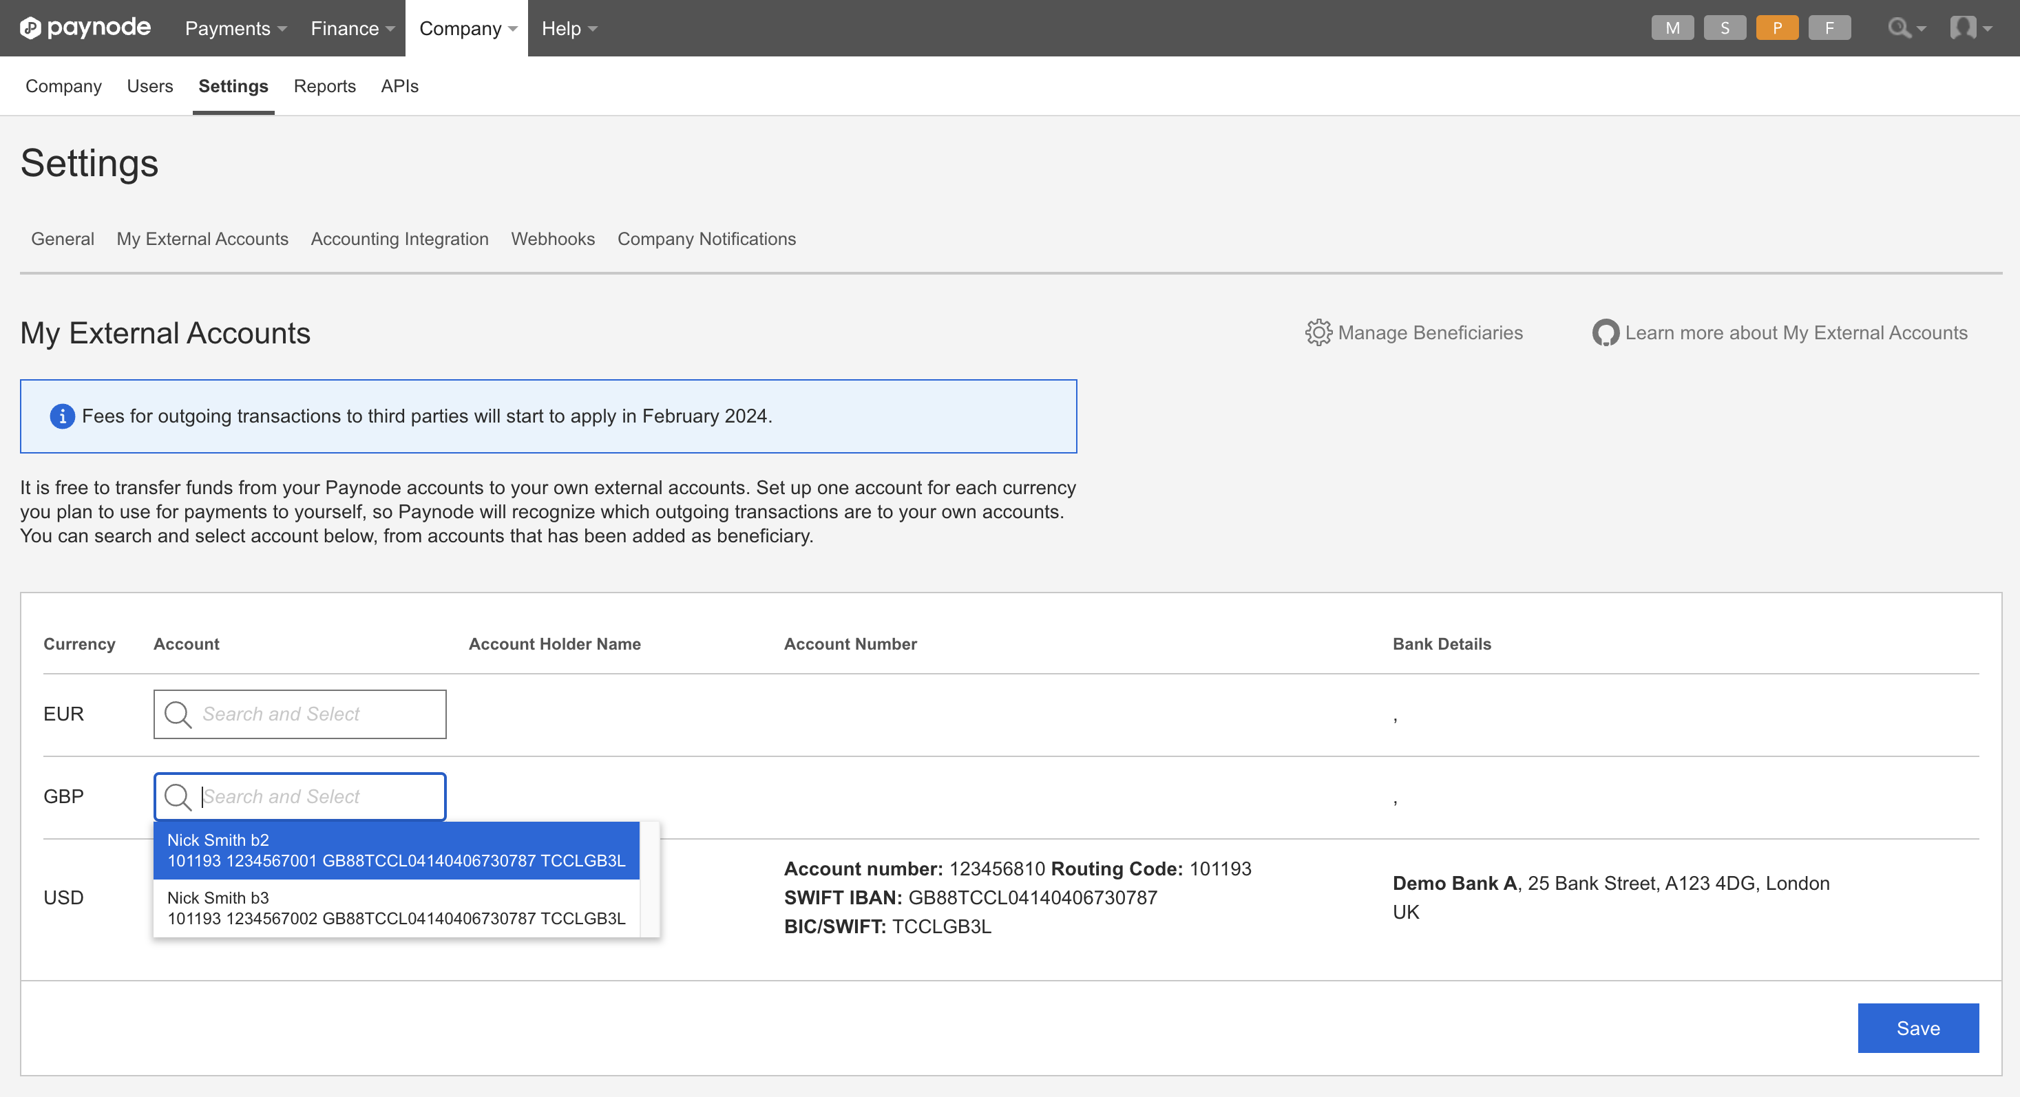Expand the Help menu

569,28
